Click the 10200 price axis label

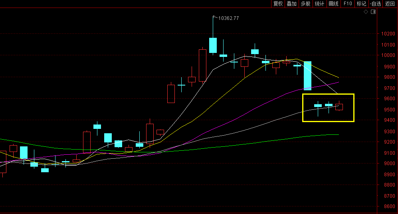tap(388, 34)
